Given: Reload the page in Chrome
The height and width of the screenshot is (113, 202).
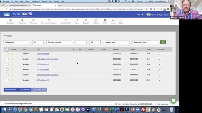Looking at the screenshot, I should click(x=6, y=9).
